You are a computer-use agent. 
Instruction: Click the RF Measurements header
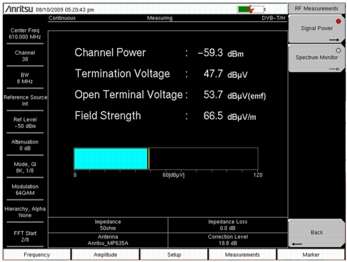pos(316,9)
